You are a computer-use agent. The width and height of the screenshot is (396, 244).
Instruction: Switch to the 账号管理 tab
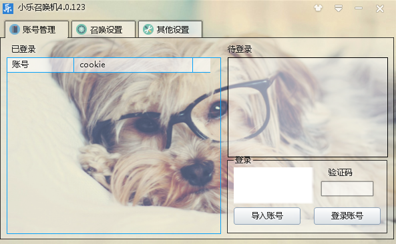37,29
